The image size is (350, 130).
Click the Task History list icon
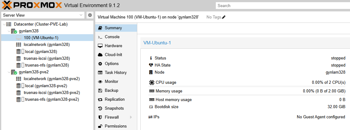tap(100, 73)
